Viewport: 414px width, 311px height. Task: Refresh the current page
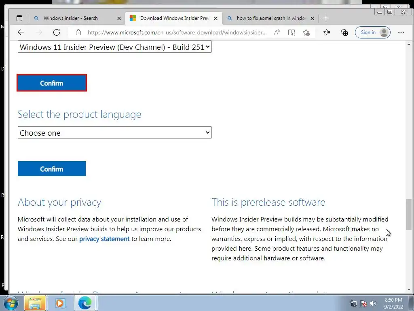point(57,32)
